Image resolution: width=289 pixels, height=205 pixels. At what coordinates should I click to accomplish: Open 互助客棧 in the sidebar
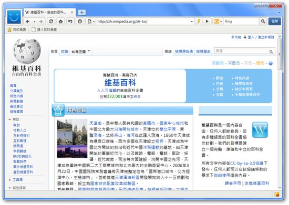tap(20, 141)
